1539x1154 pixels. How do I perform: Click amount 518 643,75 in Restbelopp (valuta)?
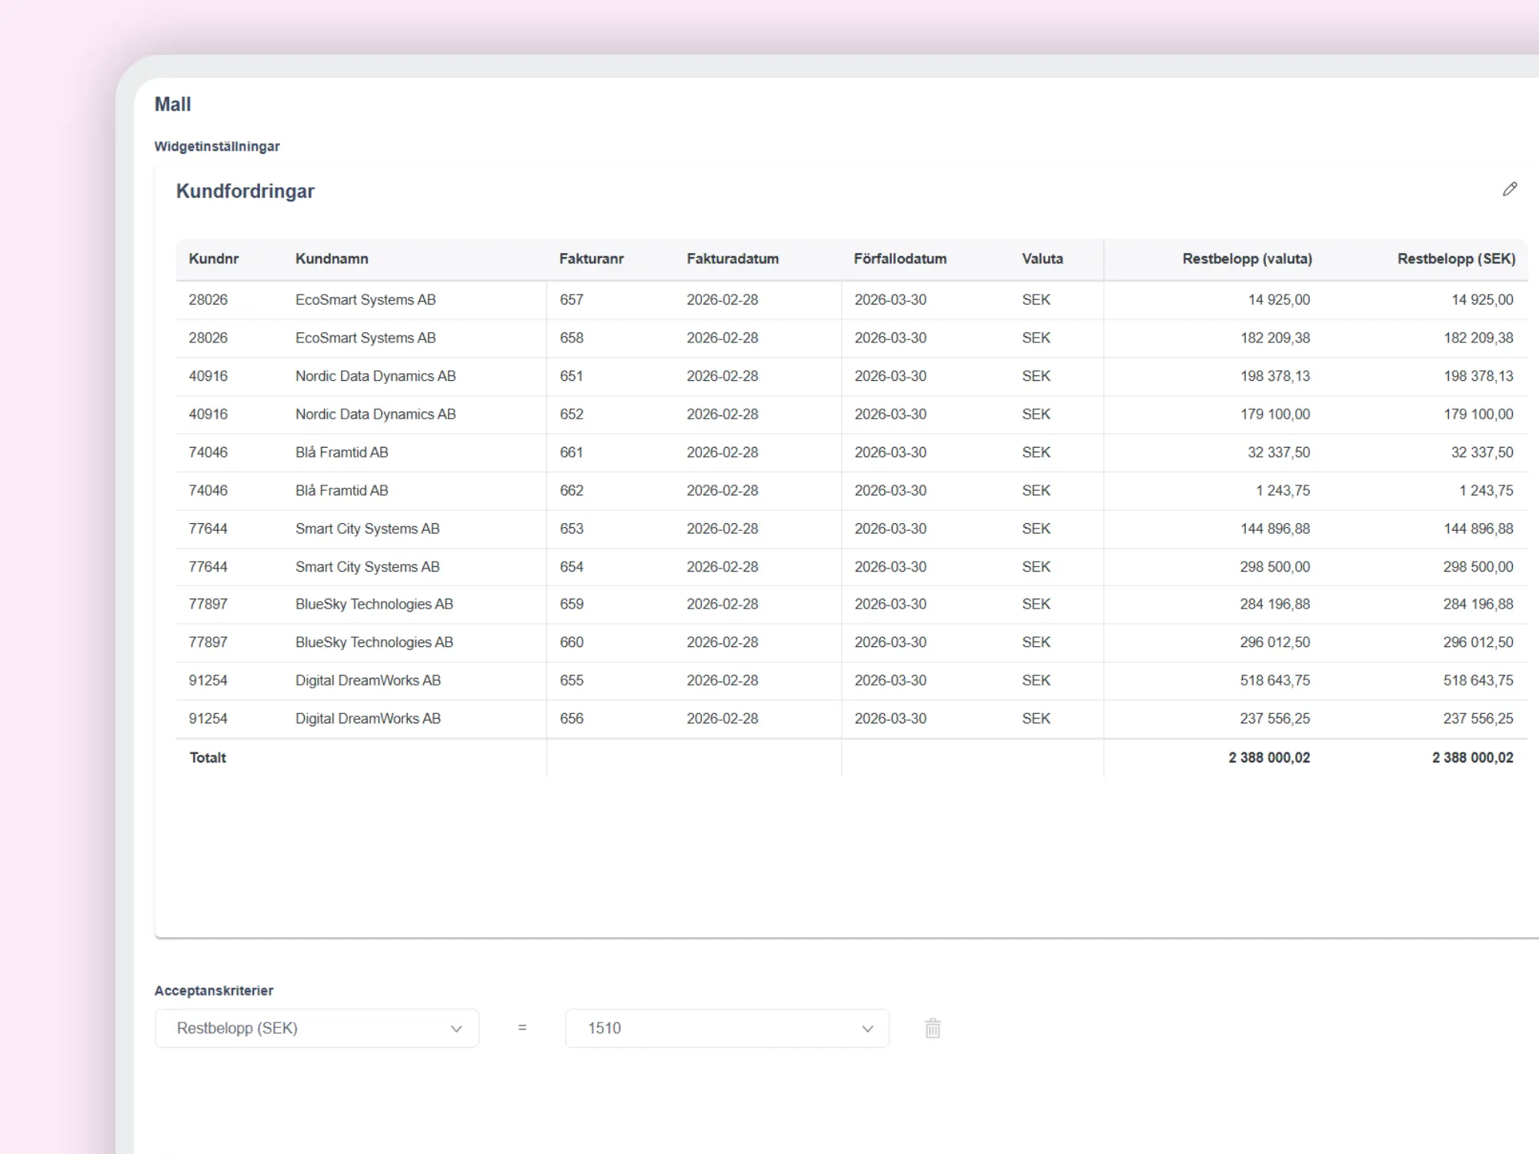pyautogui.click(x=1275, y=680)
